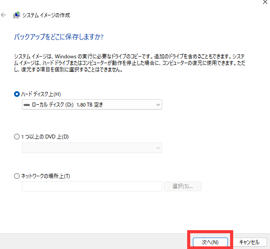The image size is (270, 249).
Task: Select the ネットワークの場所上(T) radio button
Action: click(17, 176)
